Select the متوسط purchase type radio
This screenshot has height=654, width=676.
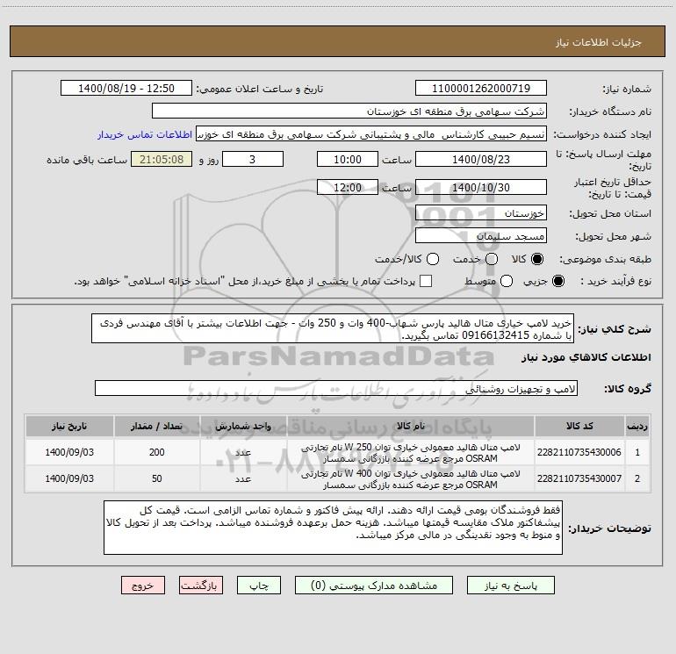pos(507,281)
